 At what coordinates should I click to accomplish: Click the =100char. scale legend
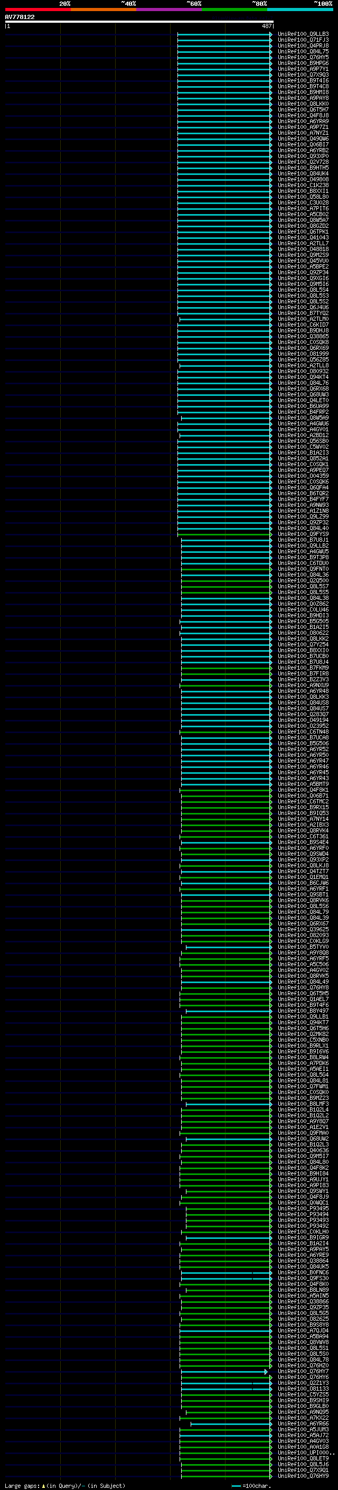(x=251, y=1486)
